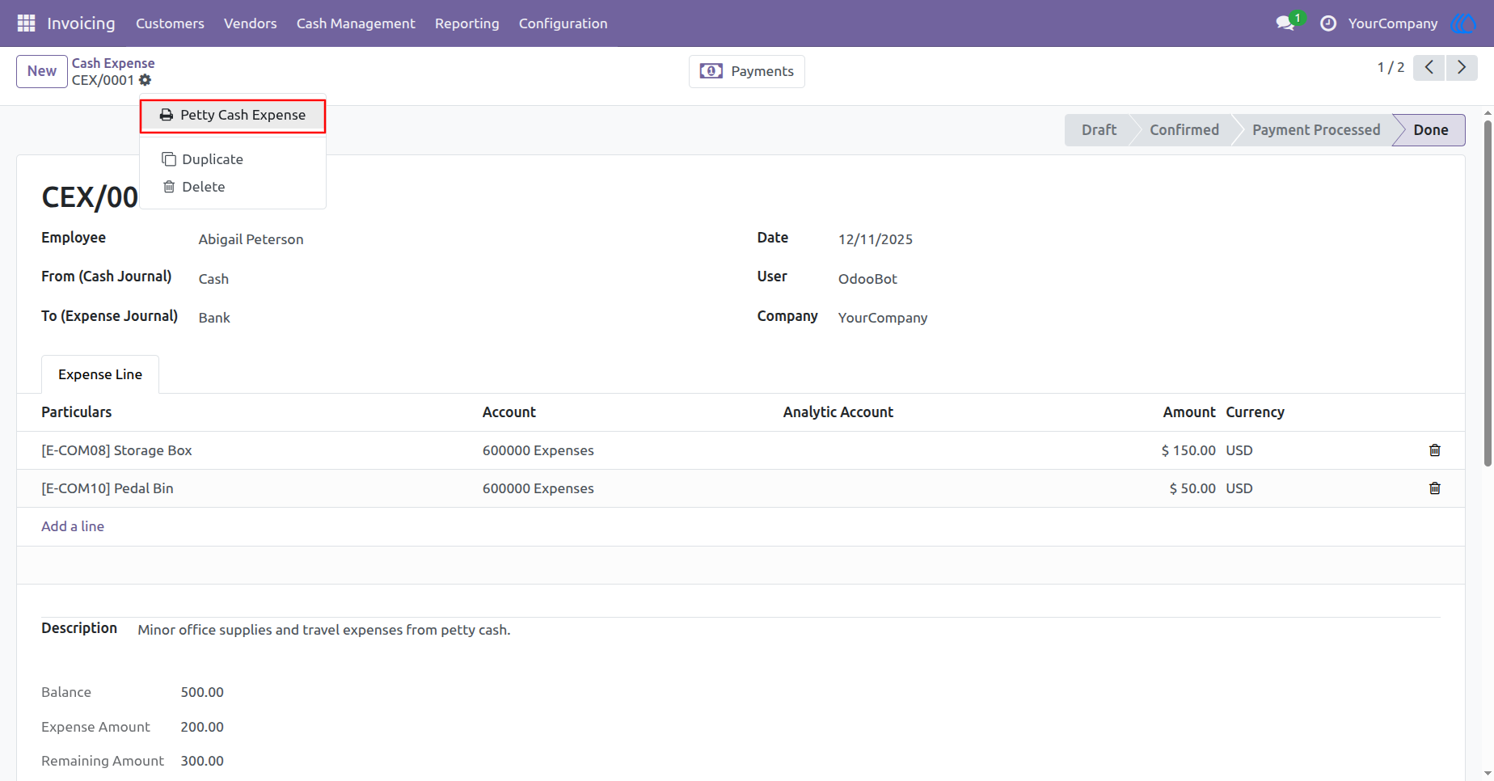
Task: Click the Confirmed status stage
Action: [1184, 130]
